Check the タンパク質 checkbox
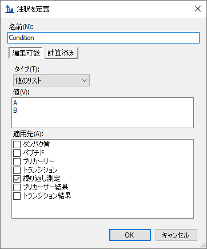207x249 pixels. [x=17, y=144]
